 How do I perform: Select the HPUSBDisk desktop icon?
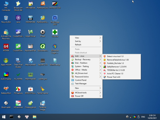point(30,5)
